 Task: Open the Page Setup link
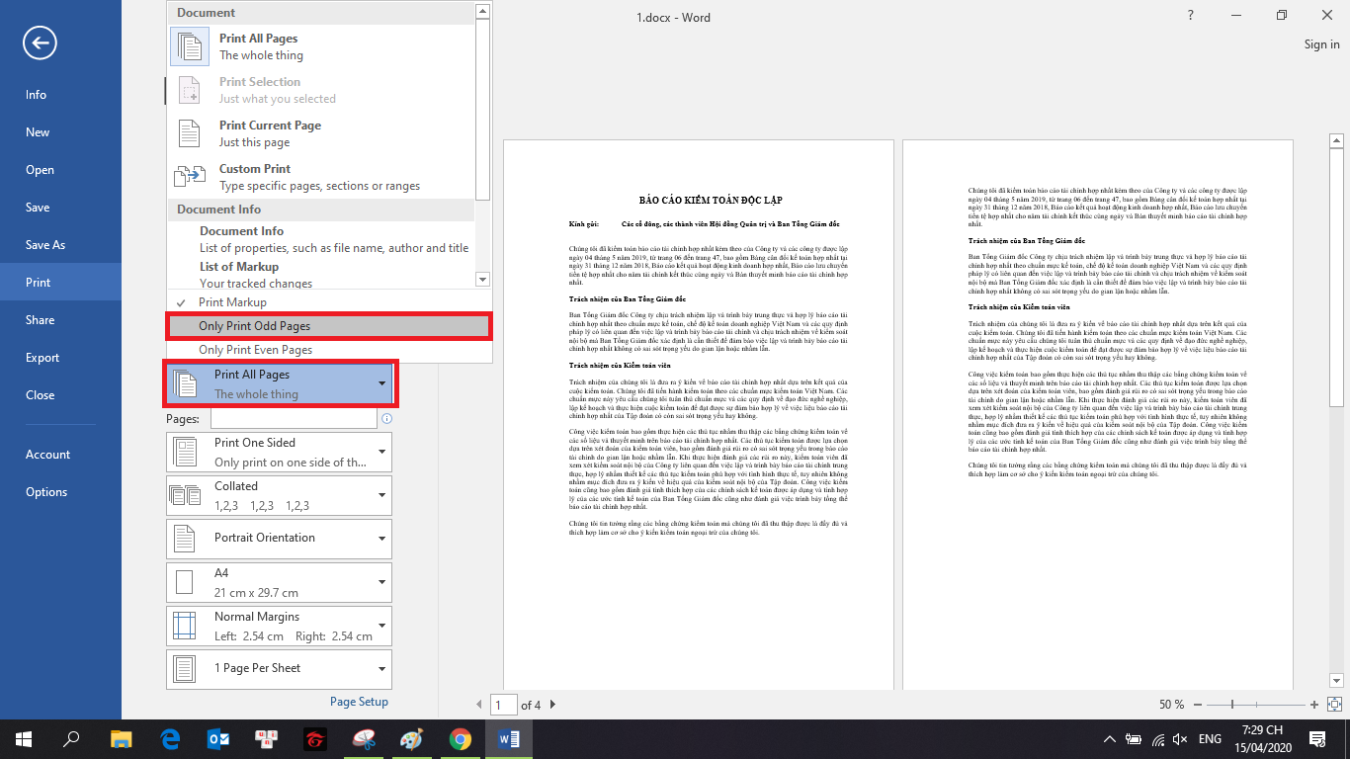[x=359, y=702]
